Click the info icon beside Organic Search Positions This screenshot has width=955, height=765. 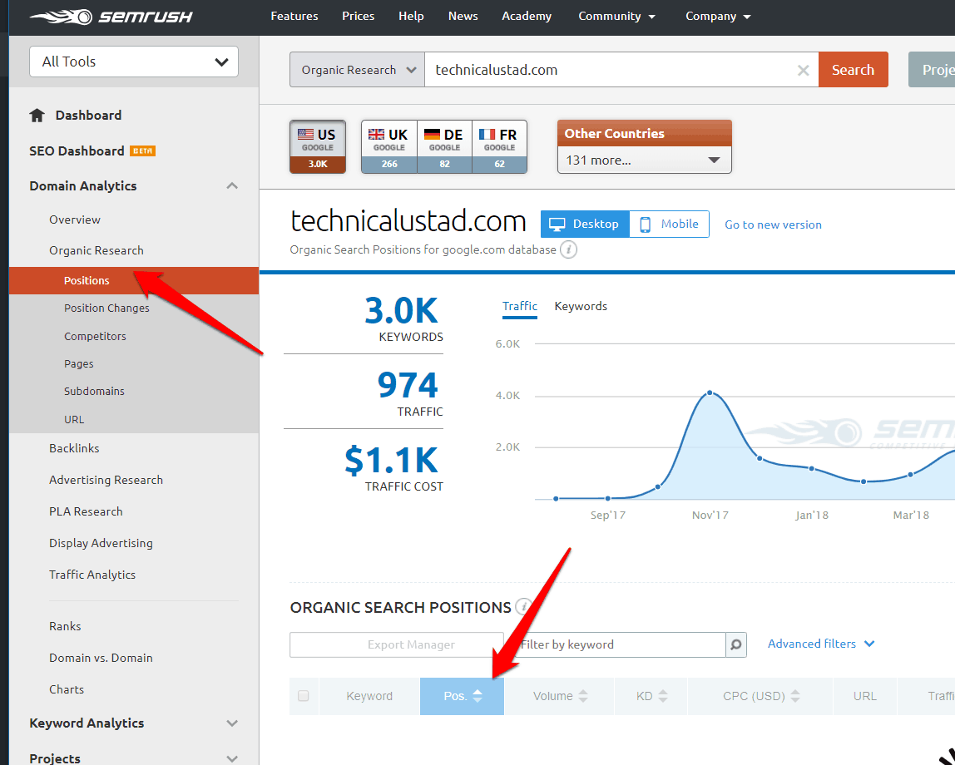[522, 607]
